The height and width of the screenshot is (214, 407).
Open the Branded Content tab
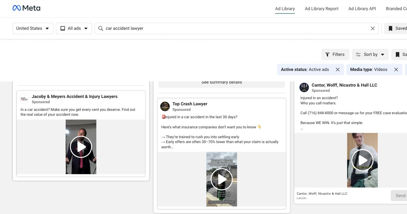(396, 9)
